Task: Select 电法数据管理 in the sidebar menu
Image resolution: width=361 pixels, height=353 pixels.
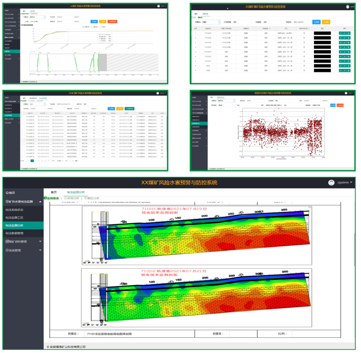Action: [14, 233]
